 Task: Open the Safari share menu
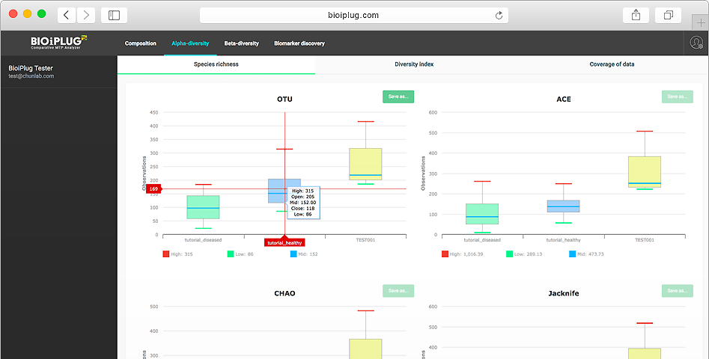tap(636, 15)
